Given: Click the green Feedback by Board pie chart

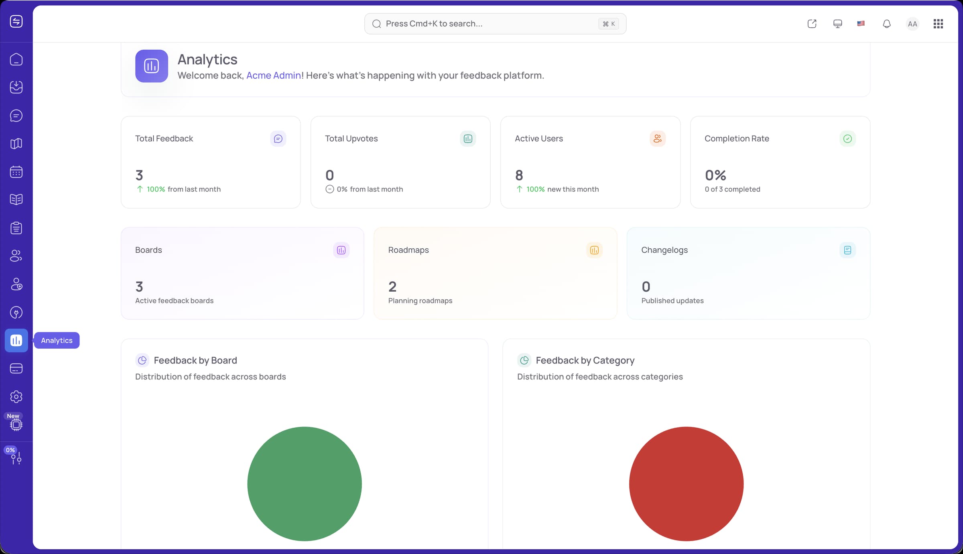Looking at the screenshot, I should (305, 484).
